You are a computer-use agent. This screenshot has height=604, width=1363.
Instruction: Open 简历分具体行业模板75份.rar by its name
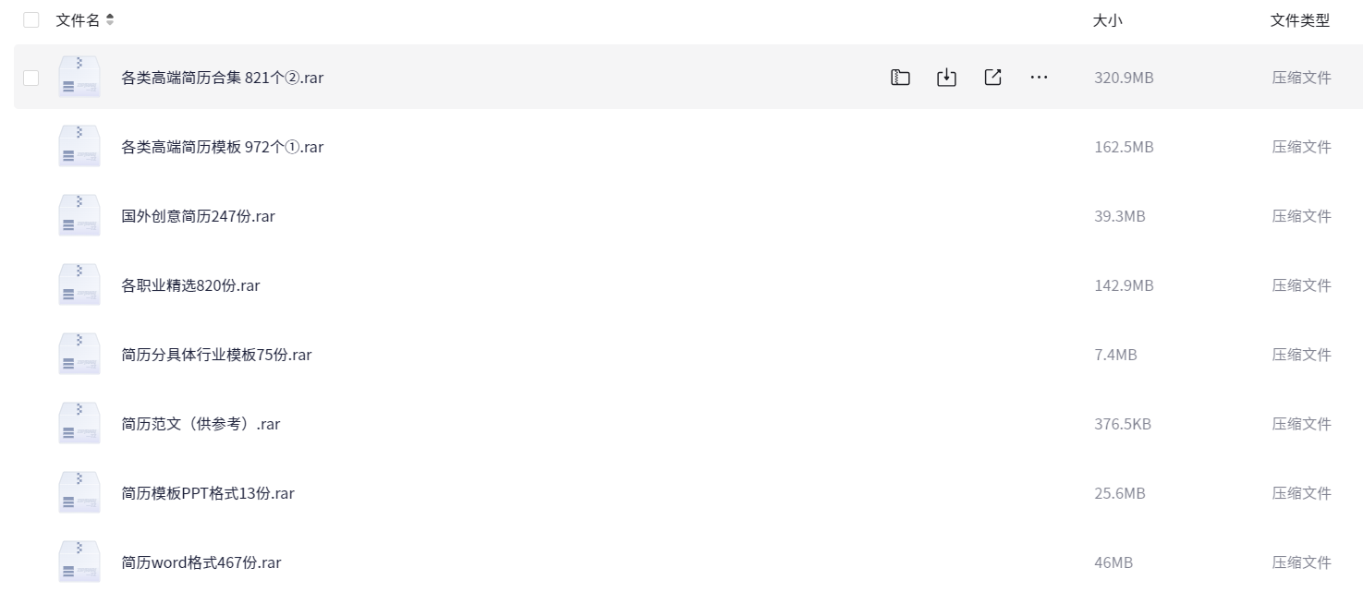pos(216,355)
